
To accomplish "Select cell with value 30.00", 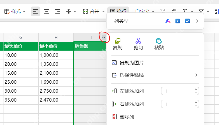I will pos(21,91).
